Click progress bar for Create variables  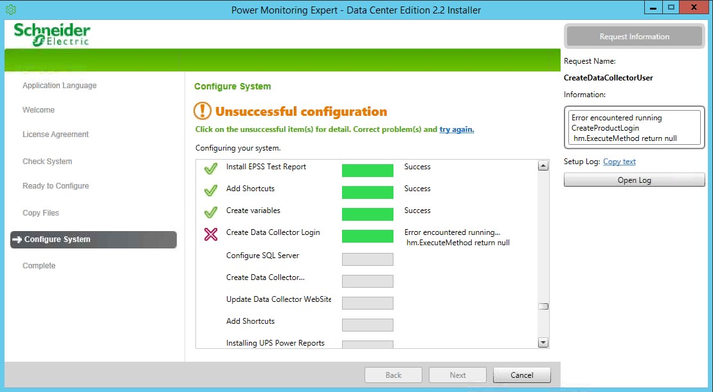pos(367,214)
